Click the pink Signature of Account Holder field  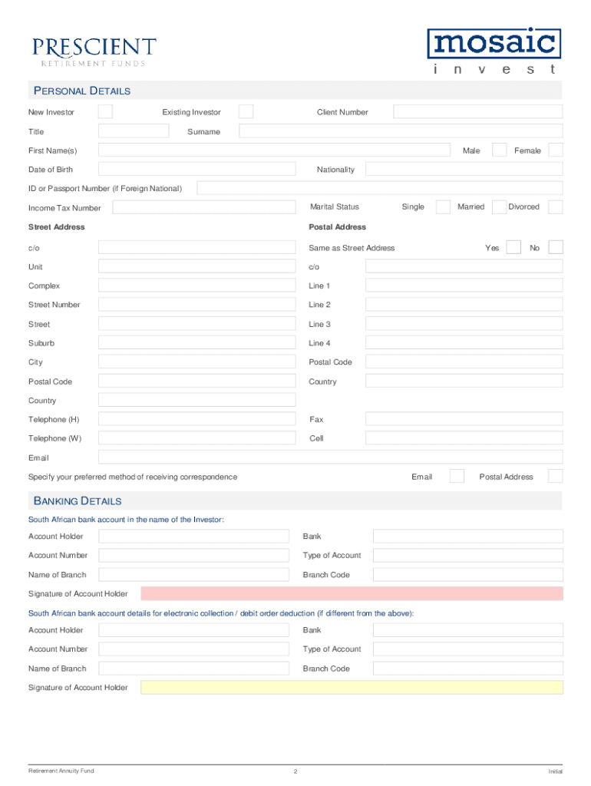coord(352,593)
